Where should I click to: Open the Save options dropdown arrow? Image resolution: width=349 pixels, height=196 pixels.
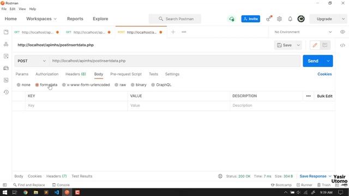[298, 45]
